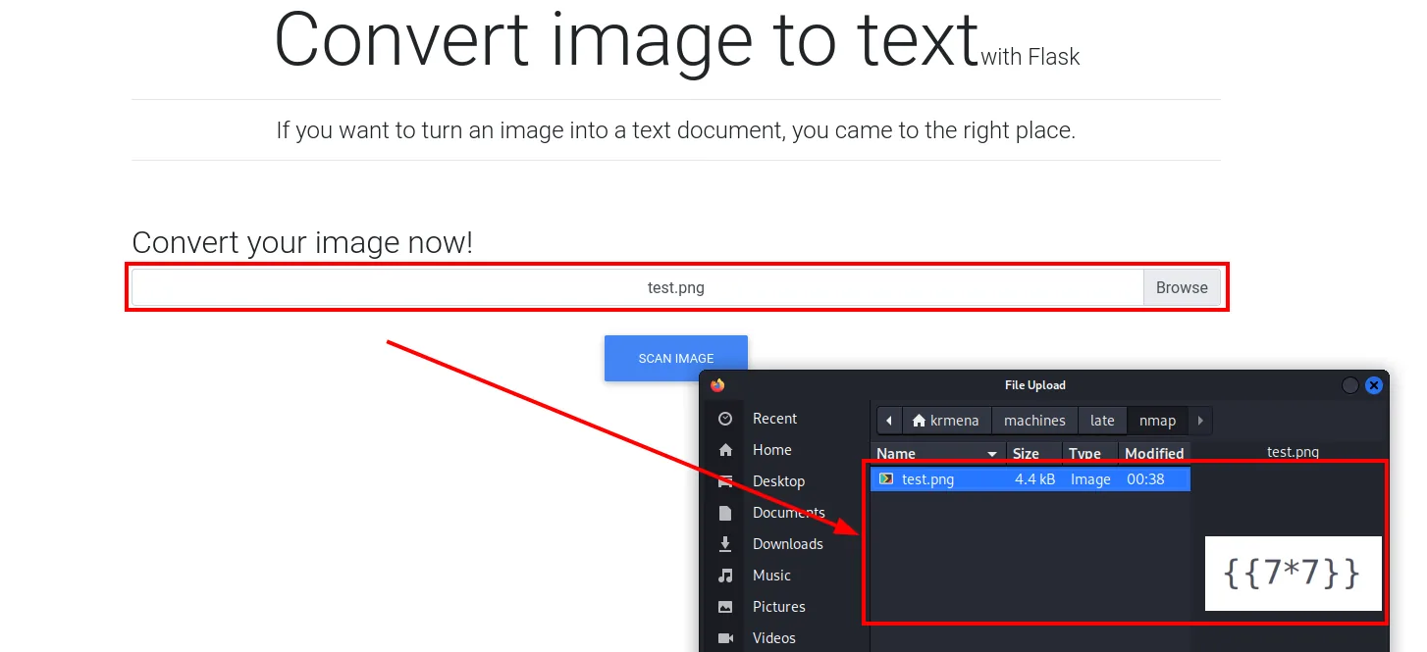Click the "Convert image to text" page title
Image resolution: width=1427 pixels, height=652 pixels.
click(x=626, y=39)
